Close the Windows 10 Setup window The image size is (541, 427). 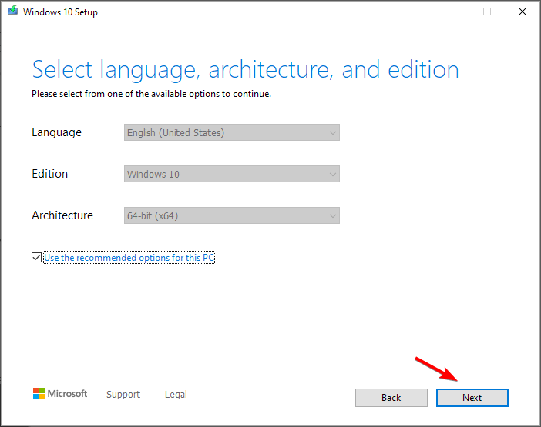point(523,12)
